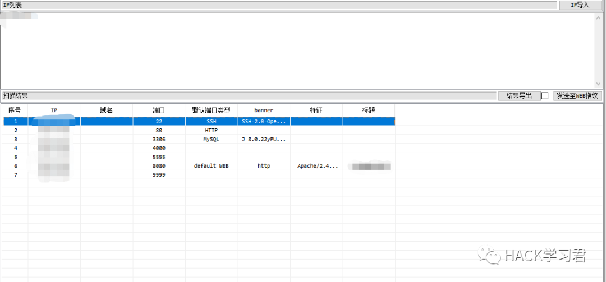The height and width of the screenshot is (282, 606).
Task: Click the 发送至WEB指纹 button
Action: coord(577,96)
